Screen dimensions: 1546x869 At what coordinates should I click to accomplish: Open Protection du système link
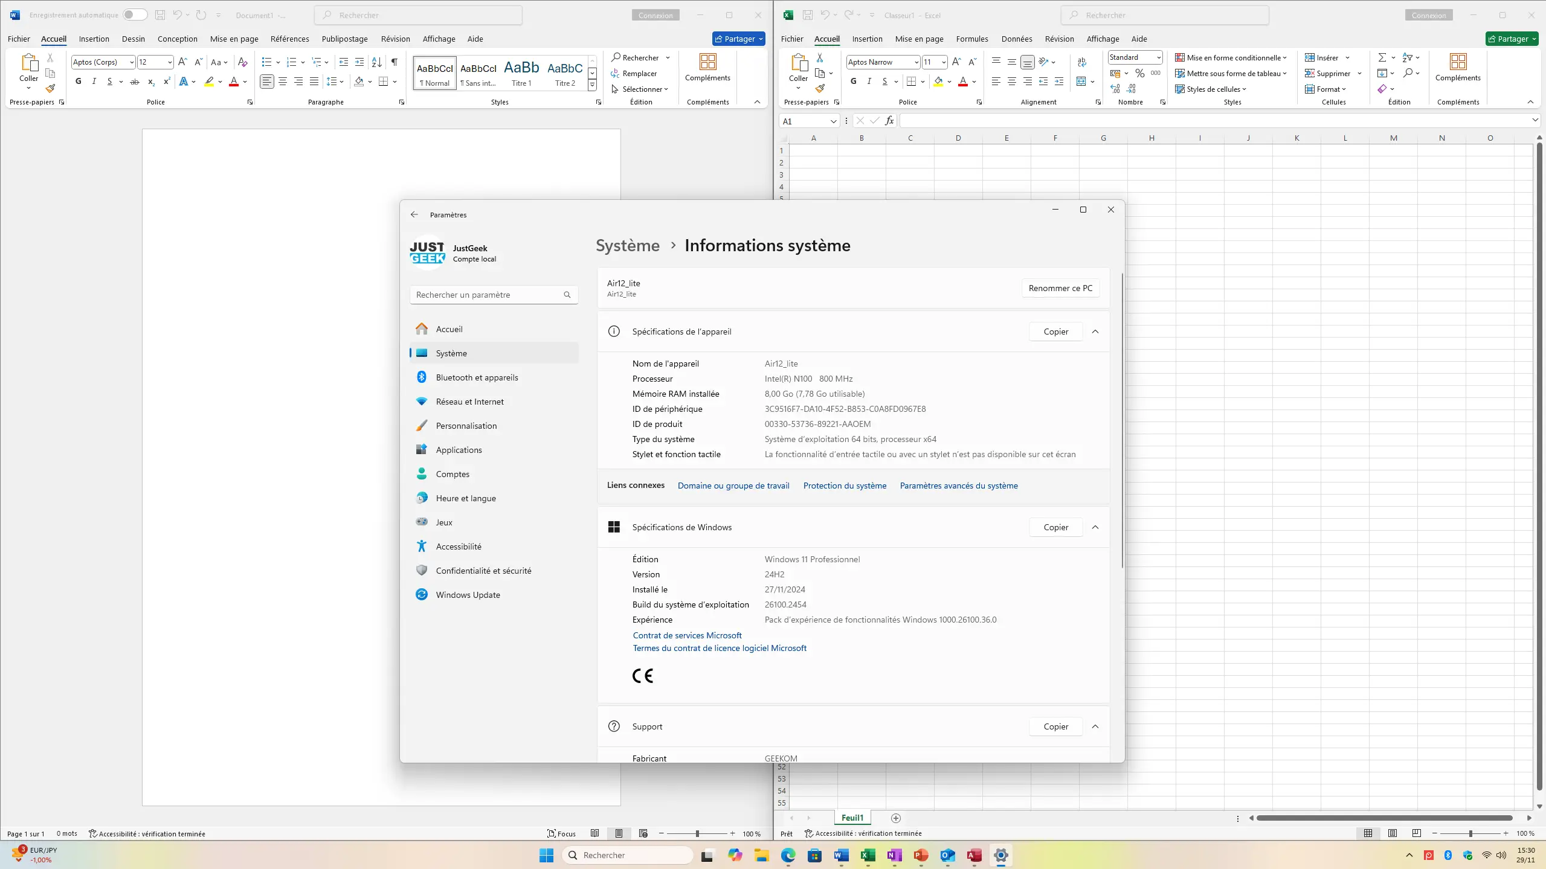click(x=845, y=486)
